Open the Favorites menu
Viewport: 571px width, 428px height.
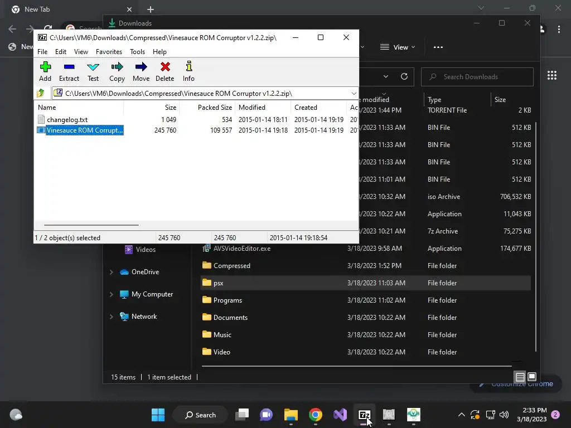click(x=109, y=52)
